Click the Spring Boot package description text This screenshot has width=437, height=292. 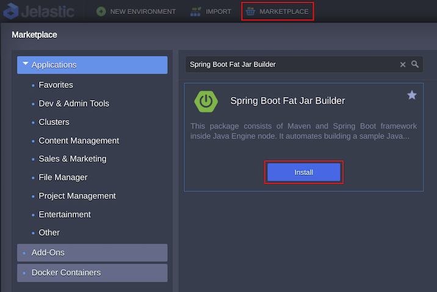303,131
